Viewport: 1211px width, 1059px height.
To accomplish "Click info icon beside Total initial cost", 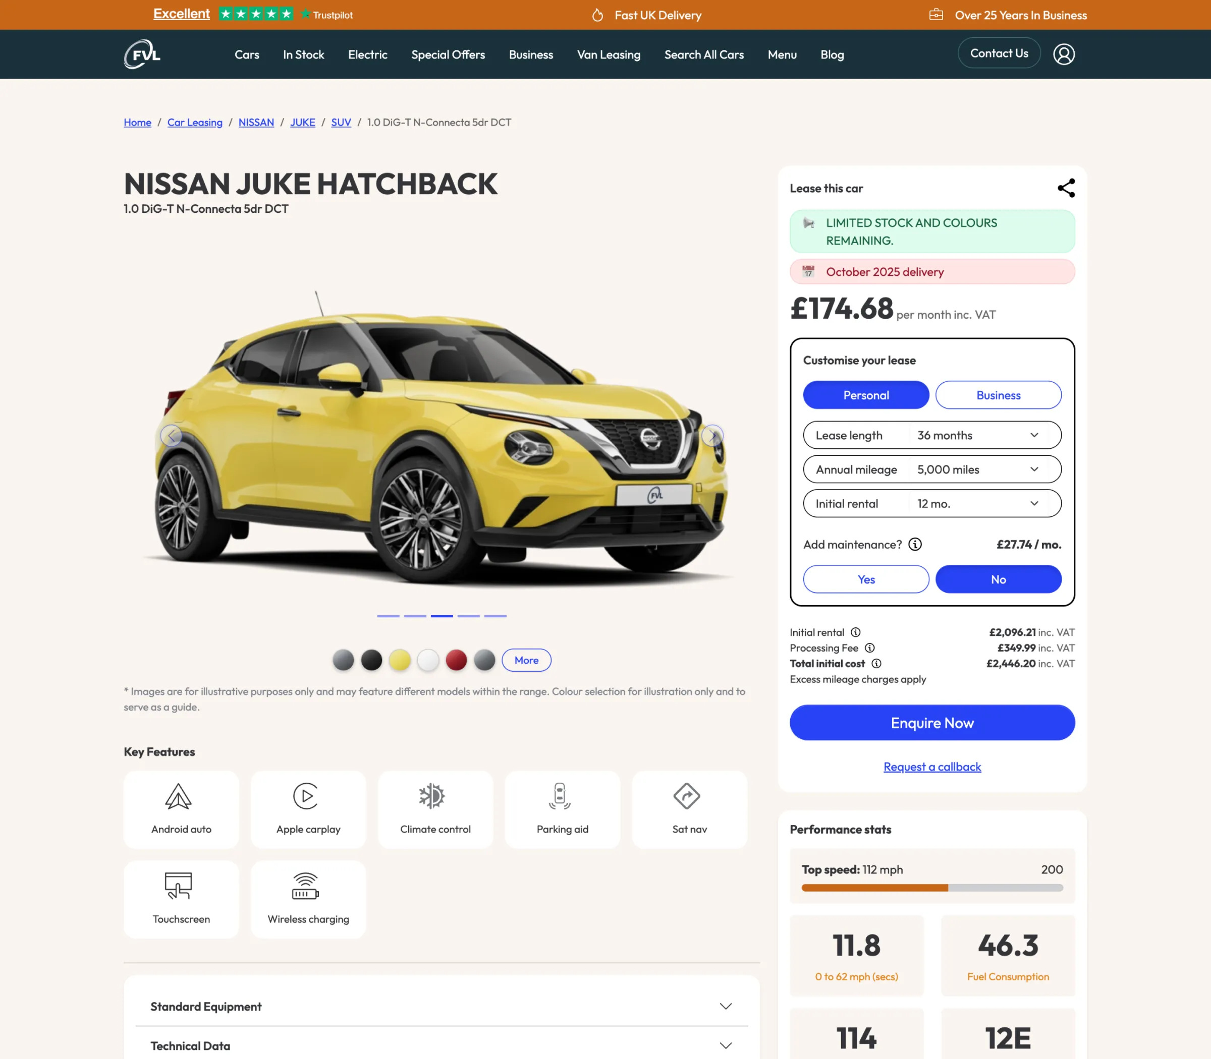I will click(x=876, y=664).
